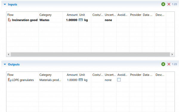Screen dimensions: 179x112
Task: Click Provider column header in Outputs table
Action: point(136,75)
